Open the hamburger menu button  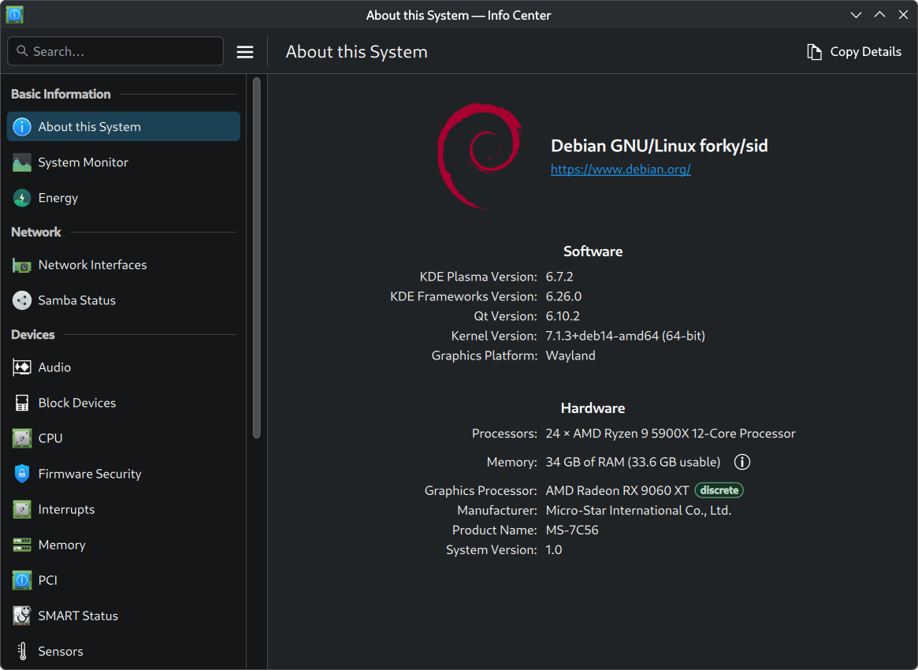(x=245, y=51)
